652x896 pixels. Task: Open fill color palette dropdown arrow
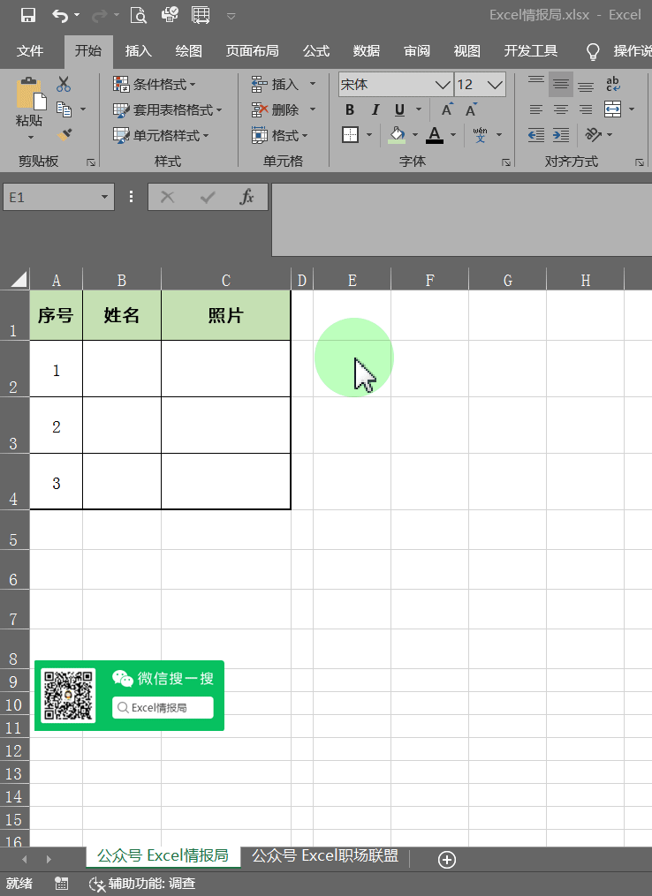(x=415, y=135)
